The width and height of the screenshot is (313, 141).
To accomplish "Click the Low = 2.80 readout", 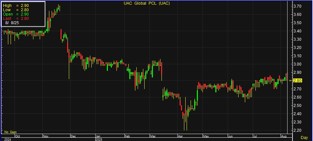I will click(16, 10).
